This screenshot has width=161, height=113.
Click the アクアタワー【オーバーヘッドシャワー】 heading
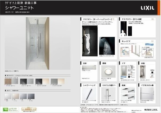(97, 19)
